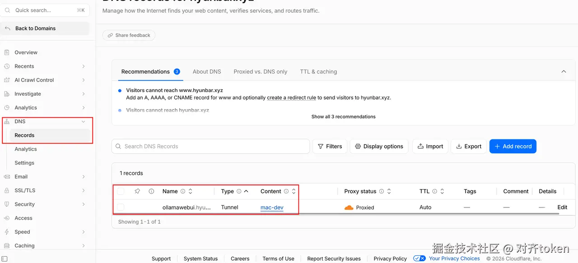Screen dimensions: 578x263
Task: Click the Share feedback button
Action: pyautogui.click(x=129, y=35)
